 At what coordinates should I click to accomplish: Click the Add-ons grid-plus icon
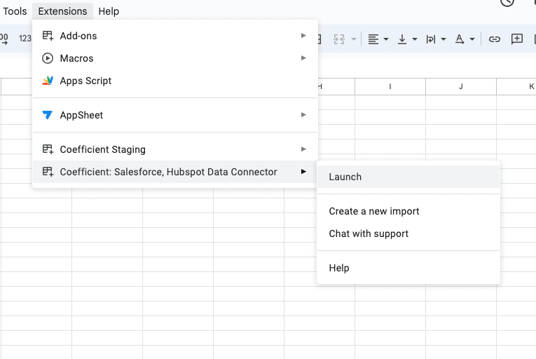[48, 36]
